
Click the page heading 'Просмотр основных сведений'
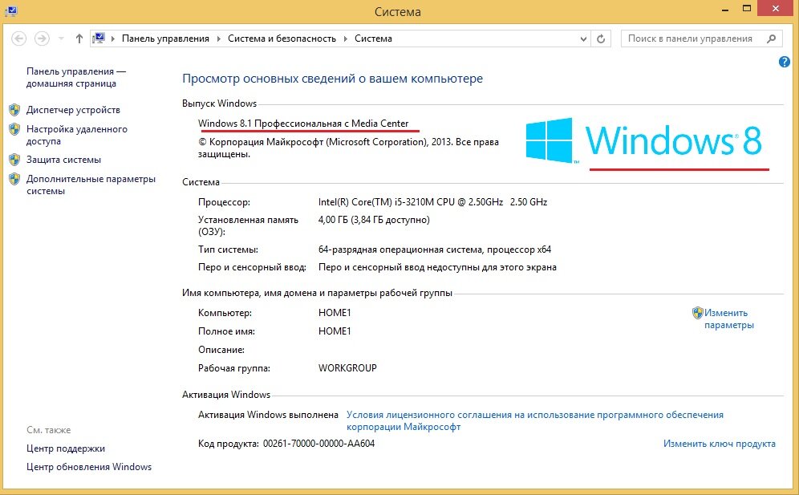coord(332,79)
